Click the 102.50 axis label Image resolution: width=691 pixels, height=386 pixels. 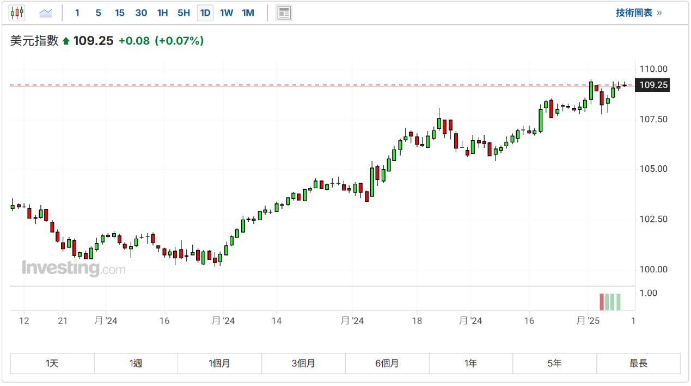click(x=653, y=219)
